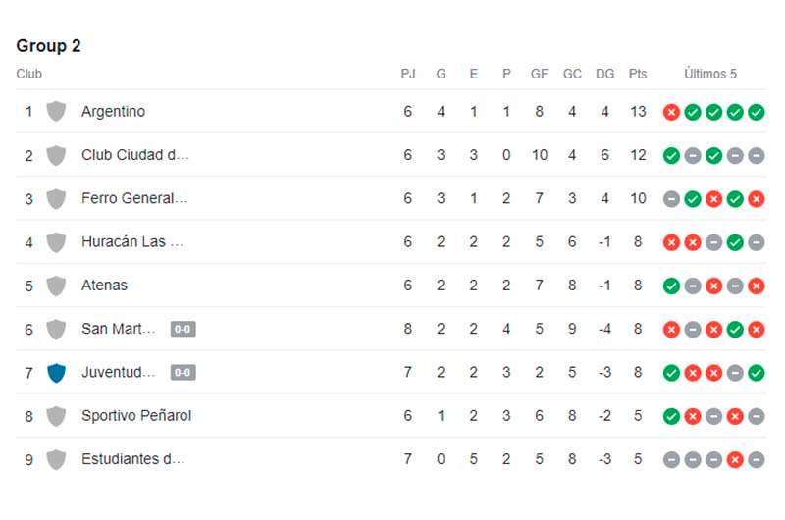Click the Argentino club shield icon
This screenshot has height=520, width=785.
56,111
